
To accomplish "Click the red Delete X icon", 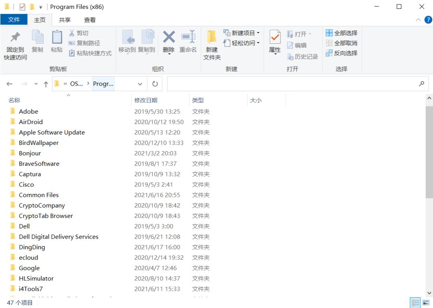I will pos(168,37).
